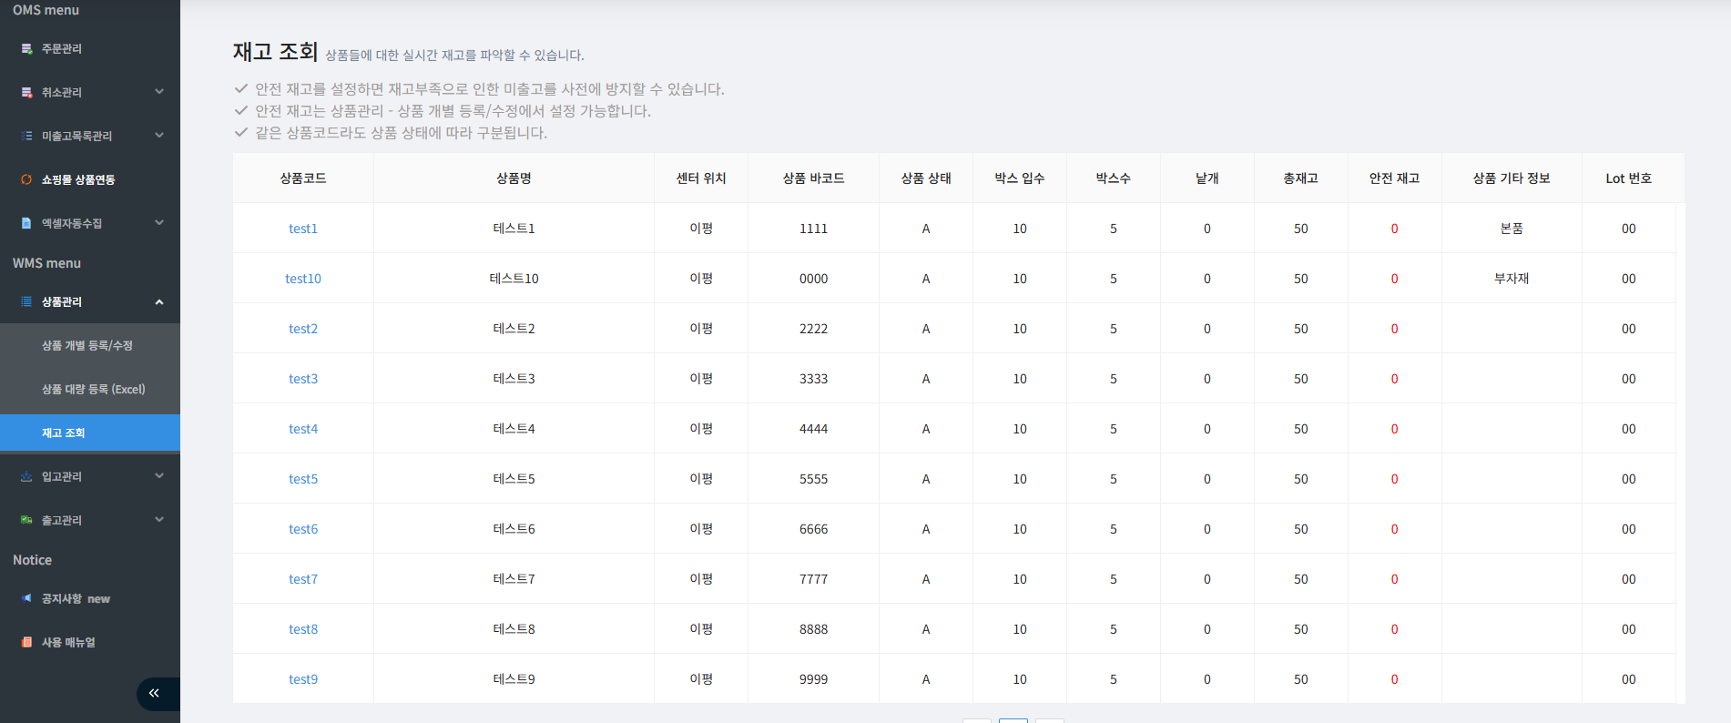Expand the 엑셀자동수집 submenu chevron
This screenshot has width=1731, height=723.
(159, 223)
